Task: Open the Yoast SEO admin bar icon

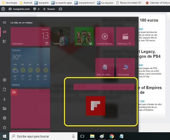Action: click(x=60, y=9)
